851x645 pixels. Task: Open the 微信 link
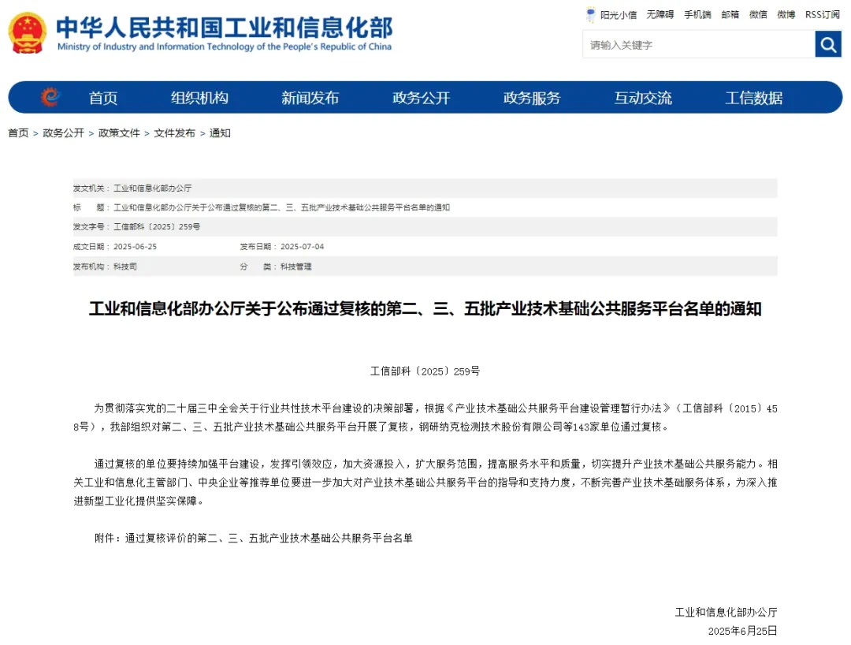click(x=758, y=14)
